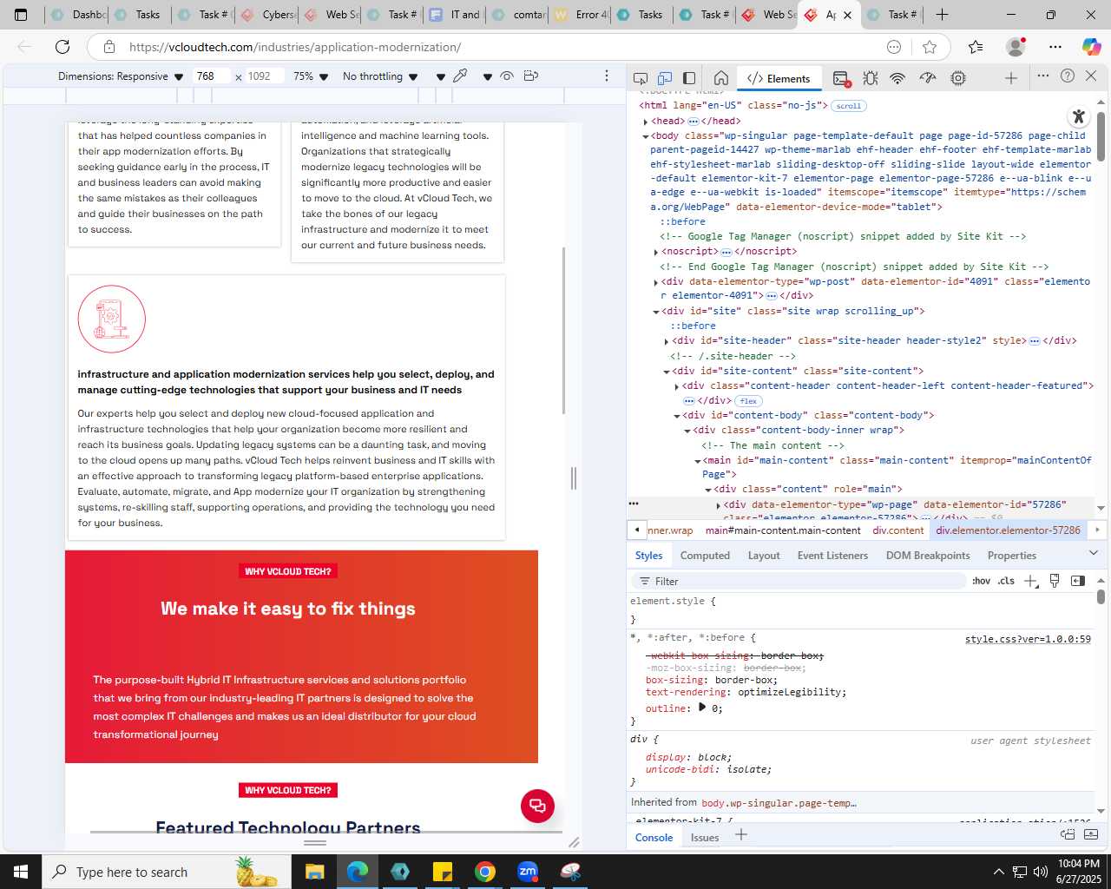
Task: Add a drawer tool with plus
Action: click(741, 835)
